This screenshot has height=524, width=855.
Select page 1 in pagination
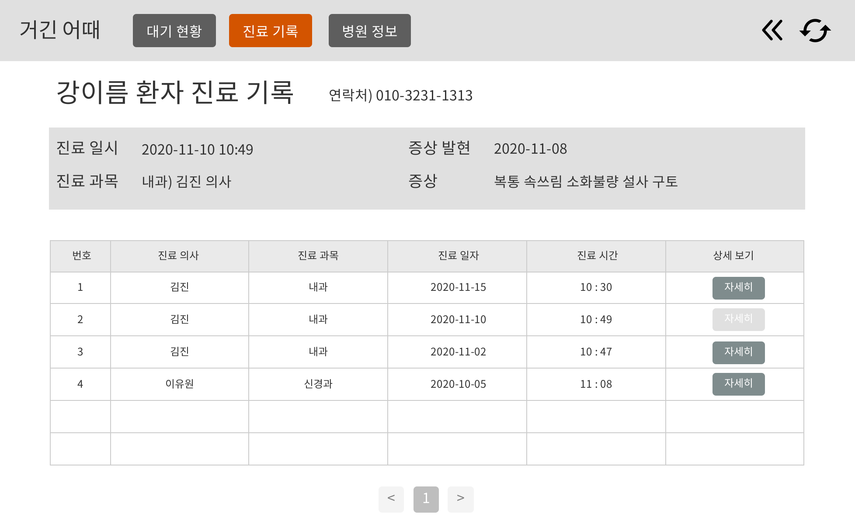(426, 499)
